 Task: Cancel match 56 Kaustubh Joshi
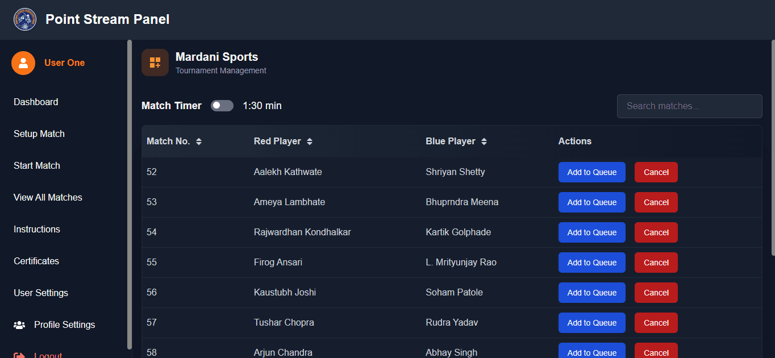656,293
